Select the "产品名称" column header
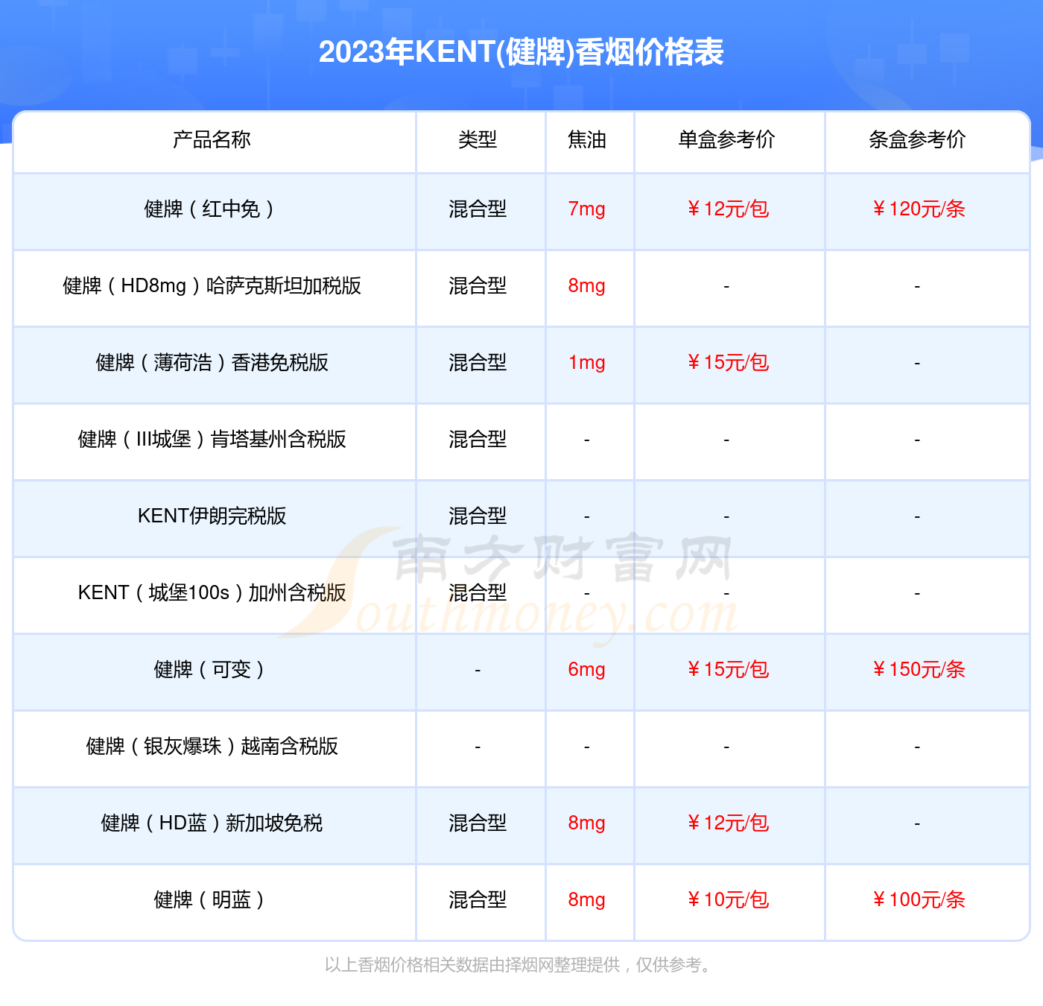 click(212, 139)
